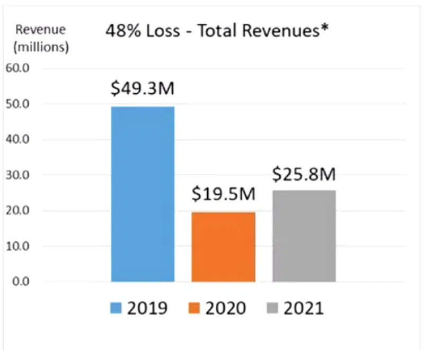Click the 10.0 y-axis tick label
Screen dimensions: 424x350
(20, 246)
